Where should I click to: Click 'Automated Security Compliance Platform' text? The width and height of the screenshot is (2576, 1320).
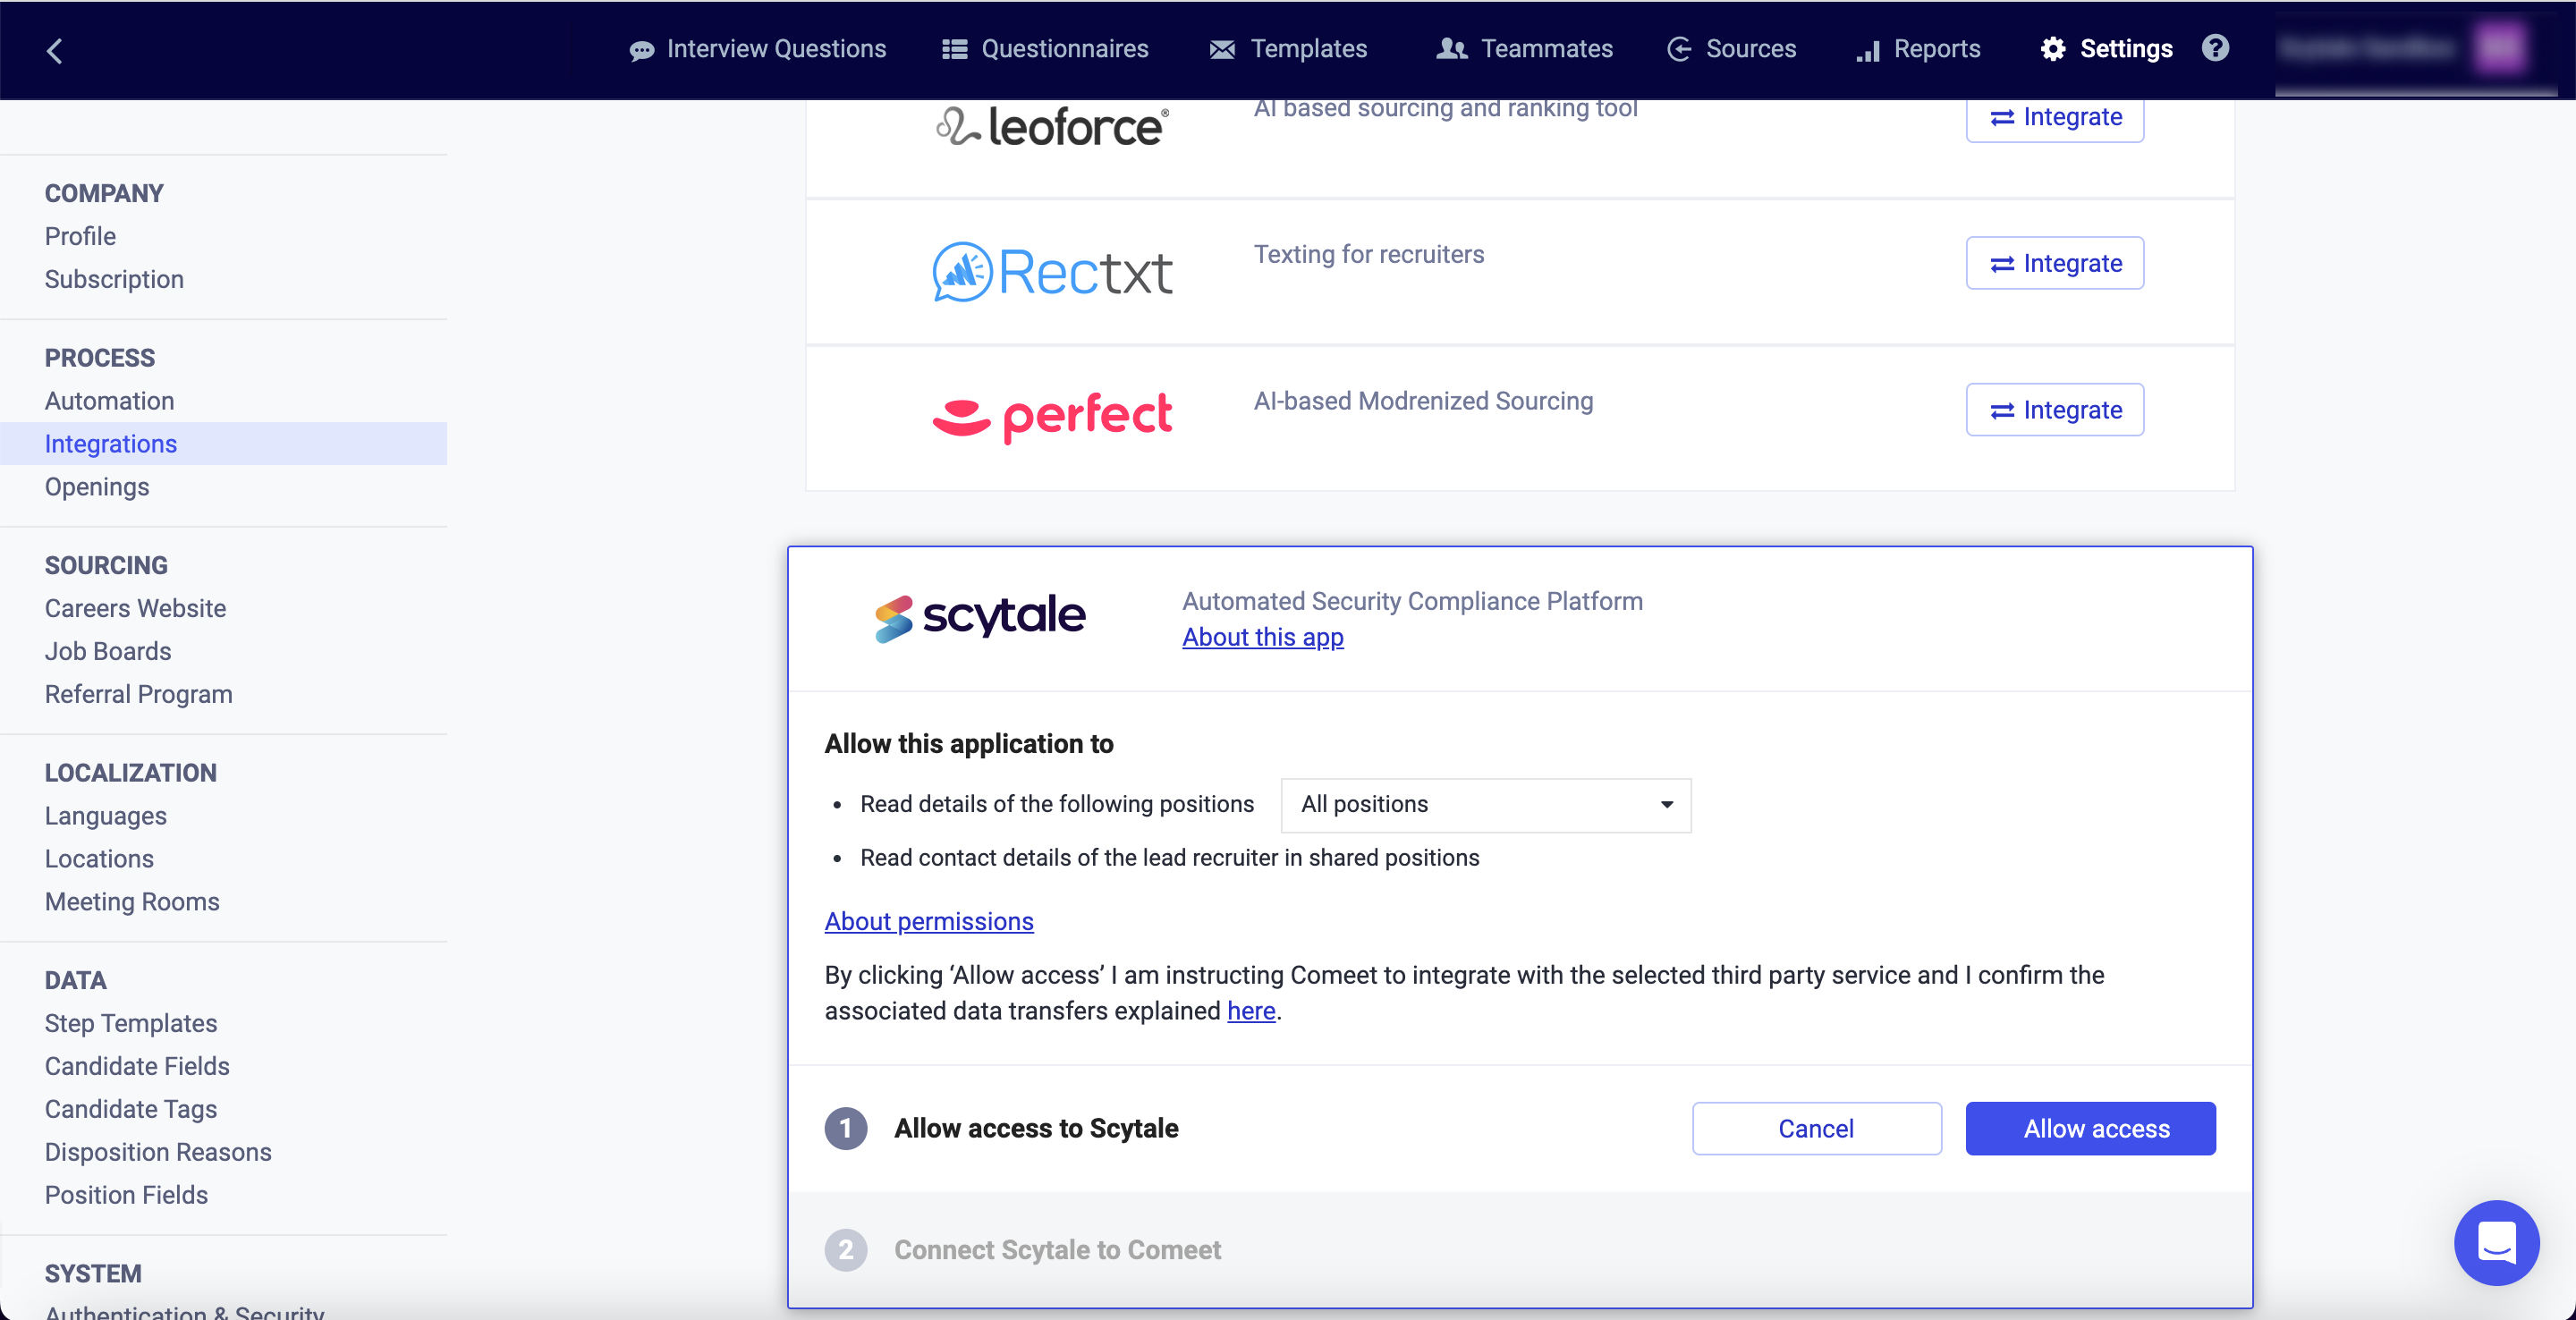(x=1412, y=601)
